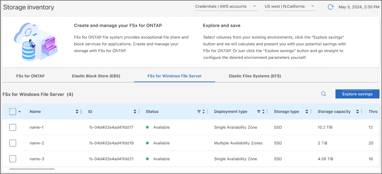
Task: Click the search magnifier icon
Action: point(323,94)
